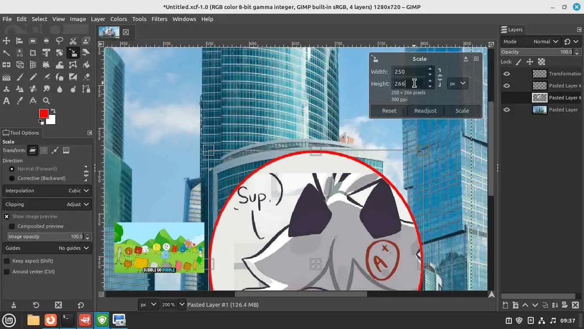This screenshot has height=329, width=584.
Task: Delete the layer with the X icon
Action: 575,305
